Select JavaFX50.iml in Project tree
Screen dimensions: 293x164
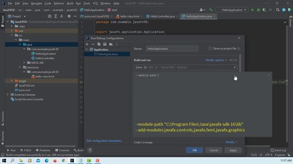pyautogui.click(x=27, y=86)
